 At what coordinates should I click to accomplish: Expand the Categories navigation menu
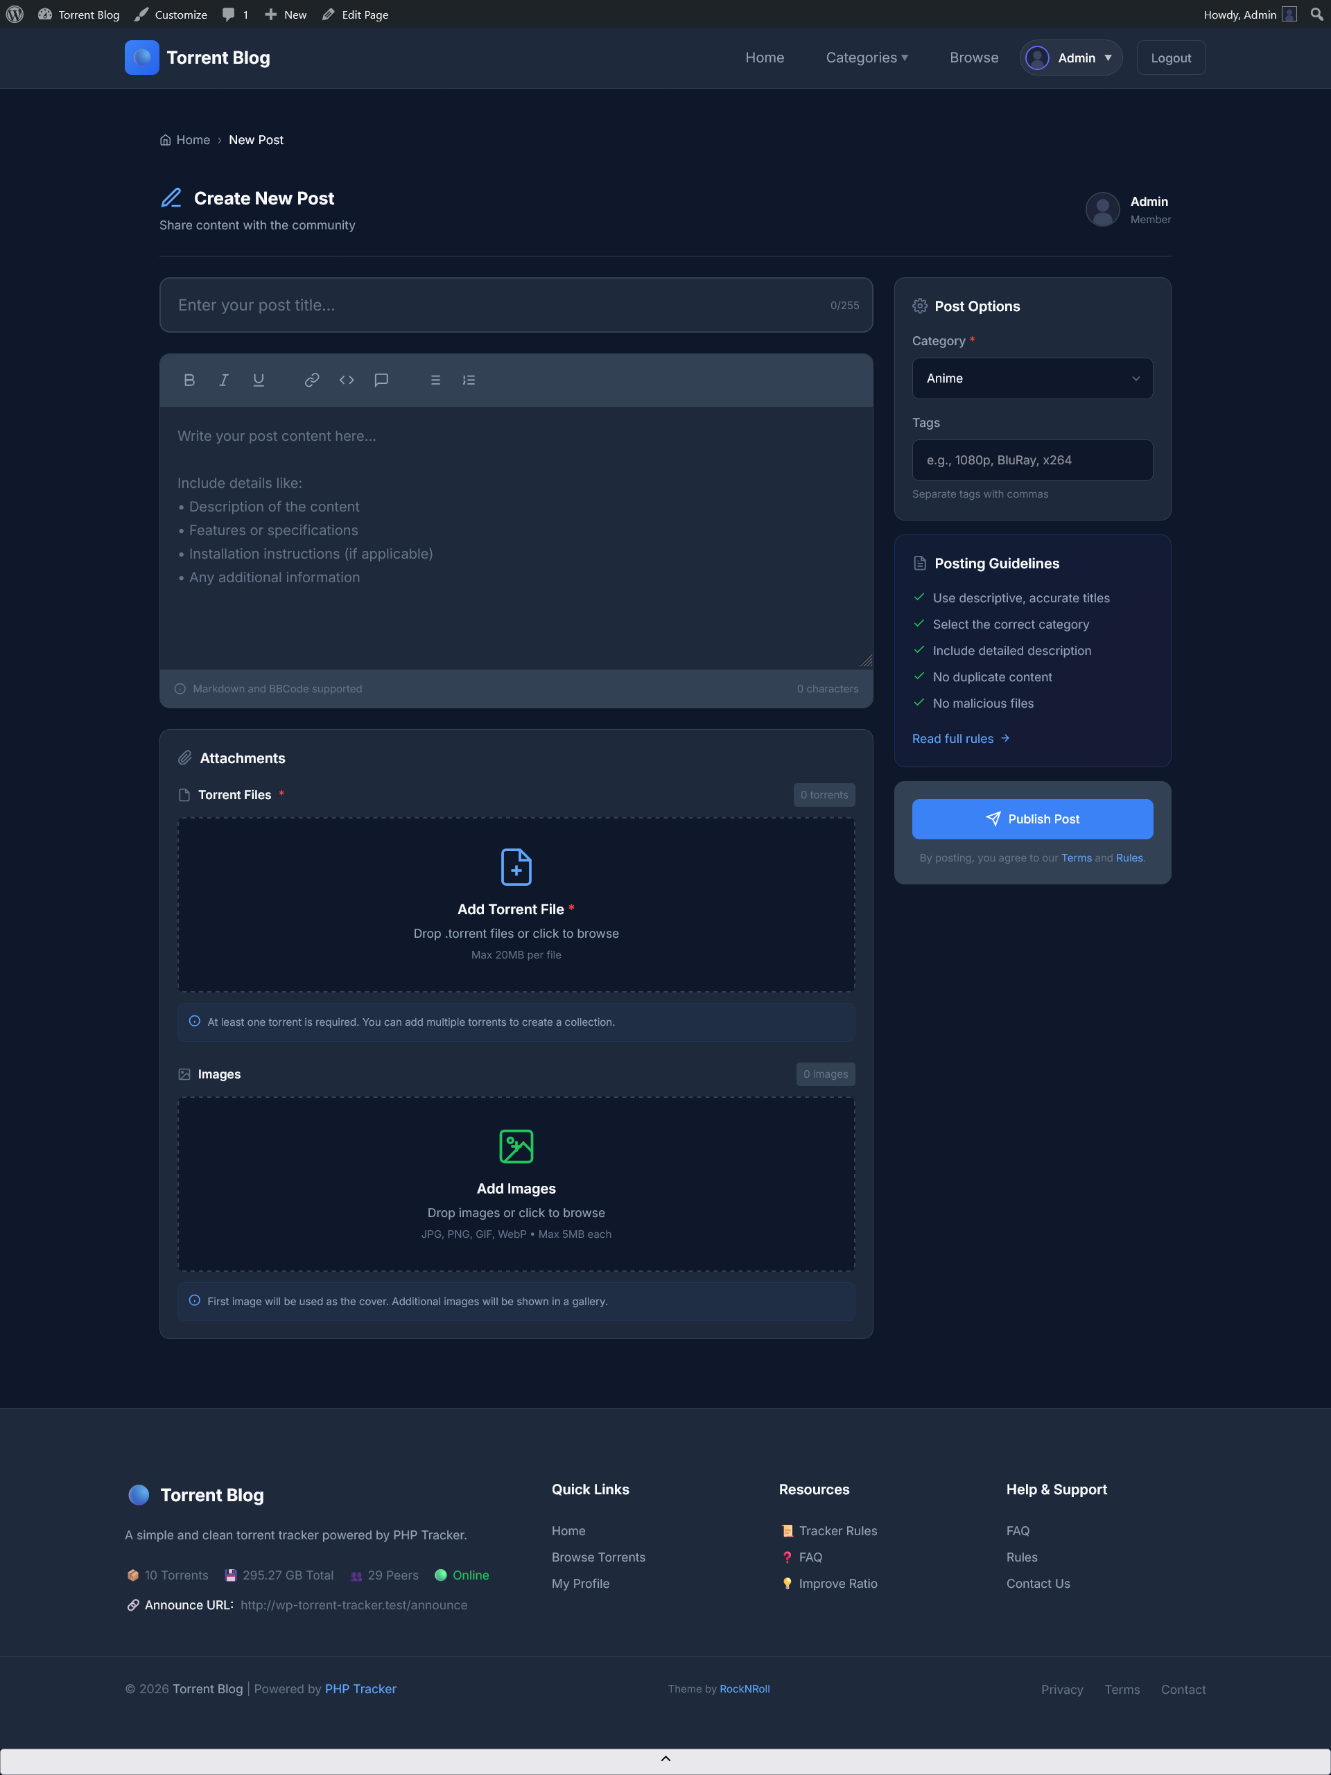click(867, 58)
